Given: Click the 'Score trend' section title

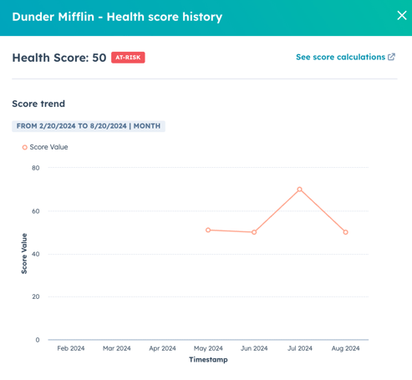Looking at the screenshot, I should coord(38,104).
